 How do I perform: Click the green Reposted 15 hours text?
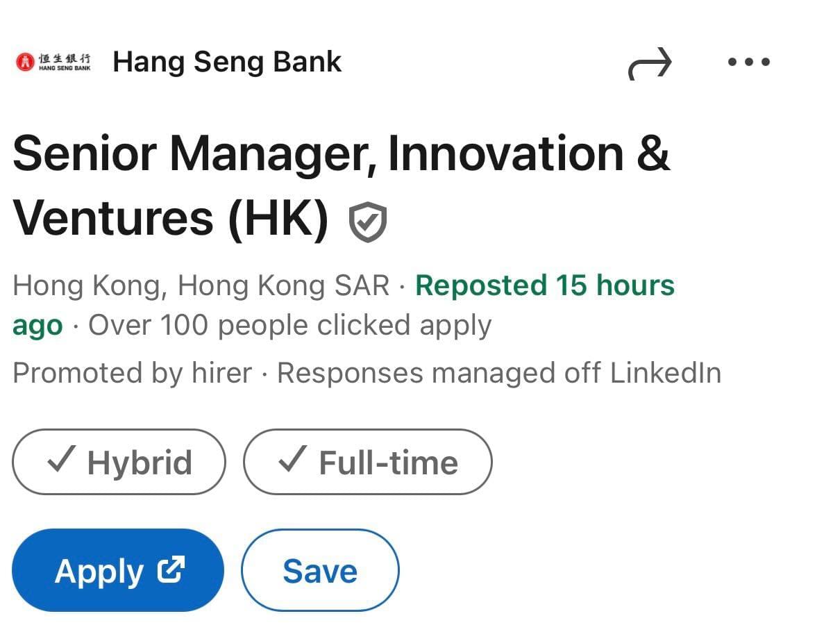(x=545, y=285)
